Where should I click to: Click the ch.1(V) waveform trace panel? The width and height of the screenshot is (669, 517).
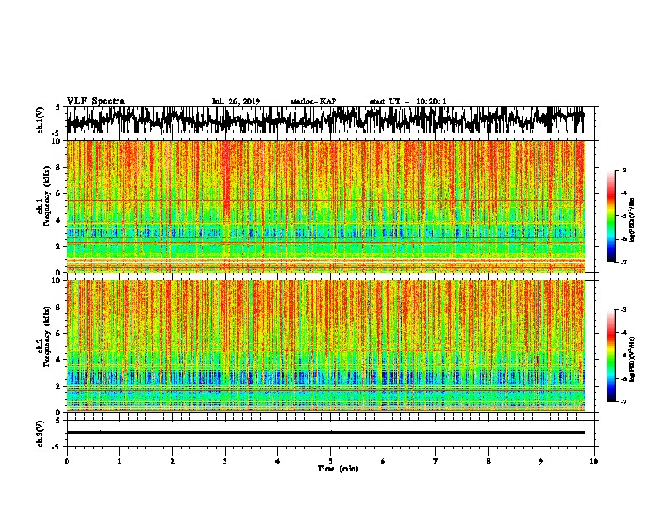pos(332,120)
